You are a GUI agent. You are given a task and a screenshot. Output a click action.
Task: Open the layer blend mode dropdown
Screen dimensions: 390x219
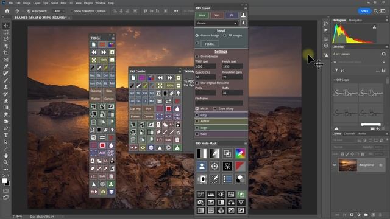point(347,147)
